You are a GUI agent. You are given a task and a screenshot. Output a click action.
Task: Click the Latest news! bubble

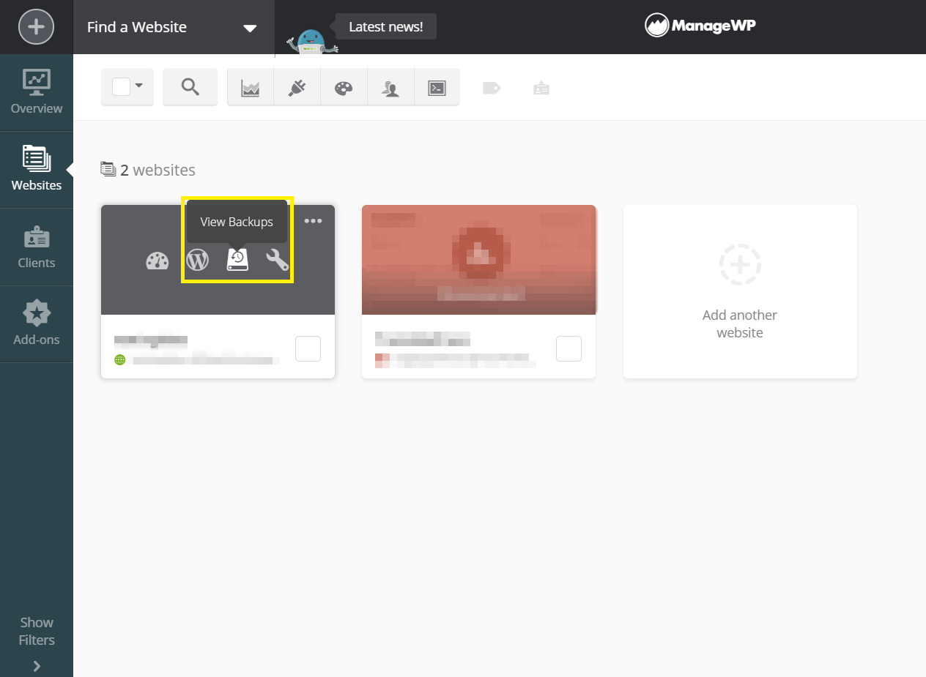385,27
